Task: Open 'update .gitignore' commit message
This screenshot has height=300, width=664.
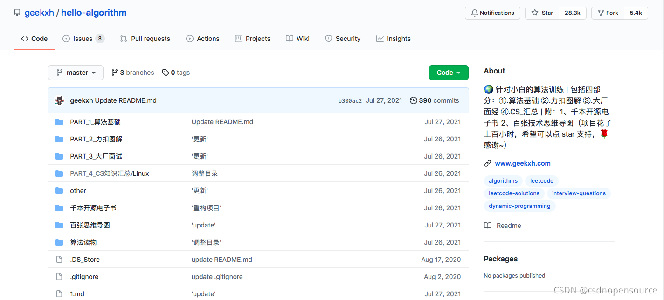Action: point(217,277)
